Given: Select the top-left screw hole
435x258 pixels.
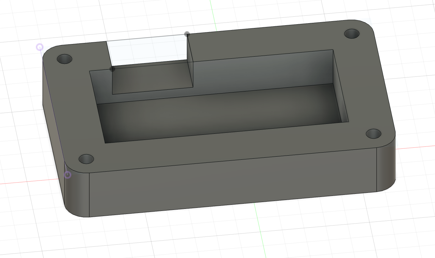Looking at the screenshot, I should coord(65,59).
